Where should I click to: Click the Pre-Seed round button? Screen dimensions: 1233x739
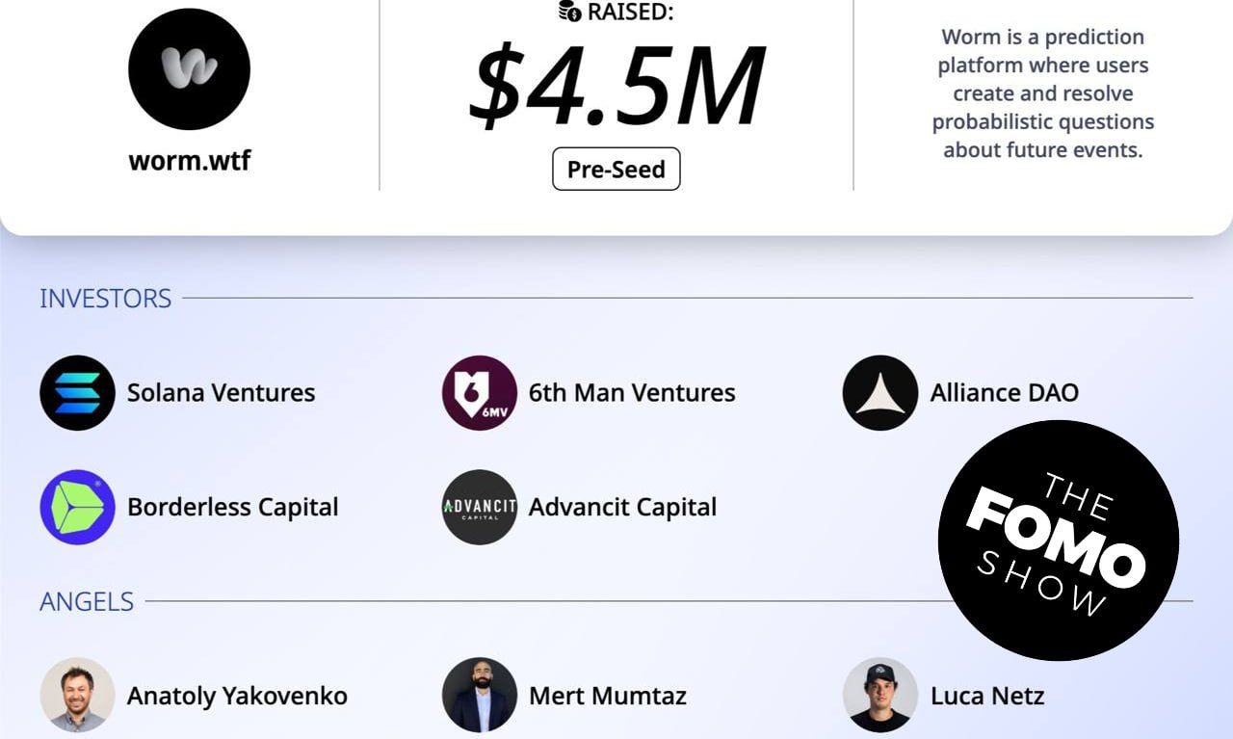click(x=616, y=170)
